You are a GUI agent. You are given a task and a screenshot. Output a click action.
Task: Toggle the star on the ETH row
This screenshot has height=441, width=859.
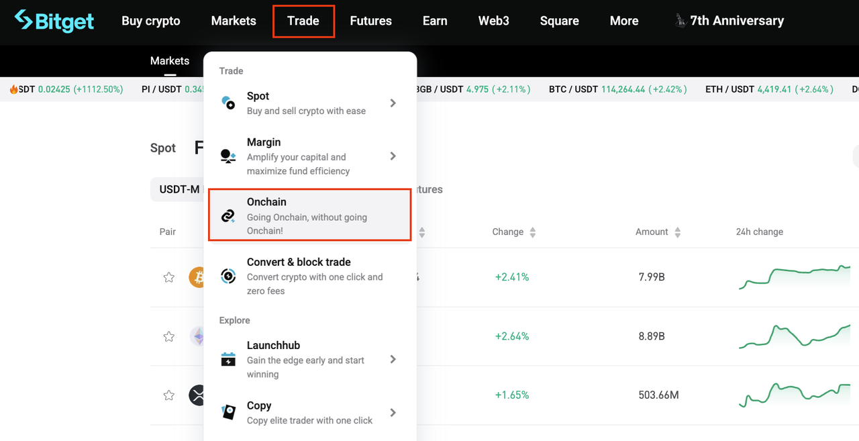pyautogui.click(x=168, y=336)
